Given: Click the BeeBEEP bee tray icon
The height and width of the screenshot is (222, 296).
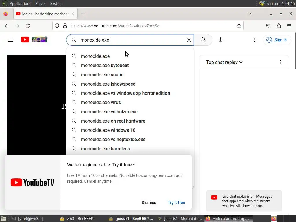Looking at the screenshot, I should point(262,3).
